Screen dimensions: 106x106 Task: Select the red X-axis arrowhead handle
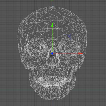point(81,53)
